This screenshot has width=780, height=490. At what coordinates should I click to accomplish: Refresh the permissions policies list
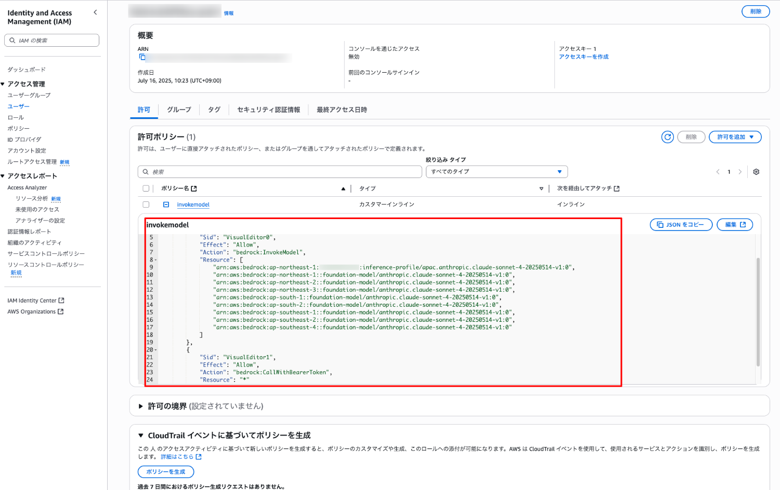click(x=667, y=137)
